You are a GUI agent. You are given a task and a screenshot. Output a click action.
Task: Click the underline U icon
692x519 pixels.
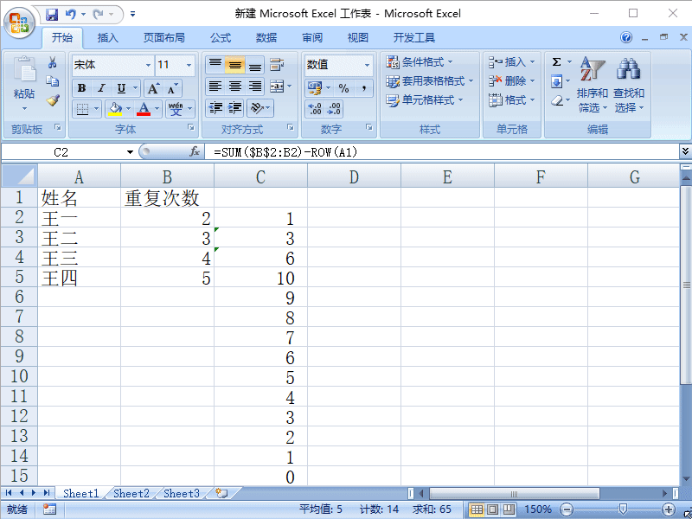(122, 87)
